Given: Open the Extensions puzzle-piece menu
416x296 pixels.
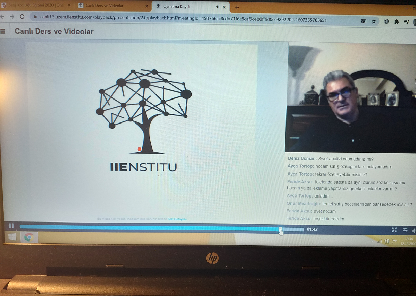Looking at the screenshot, I should point(396,22).
